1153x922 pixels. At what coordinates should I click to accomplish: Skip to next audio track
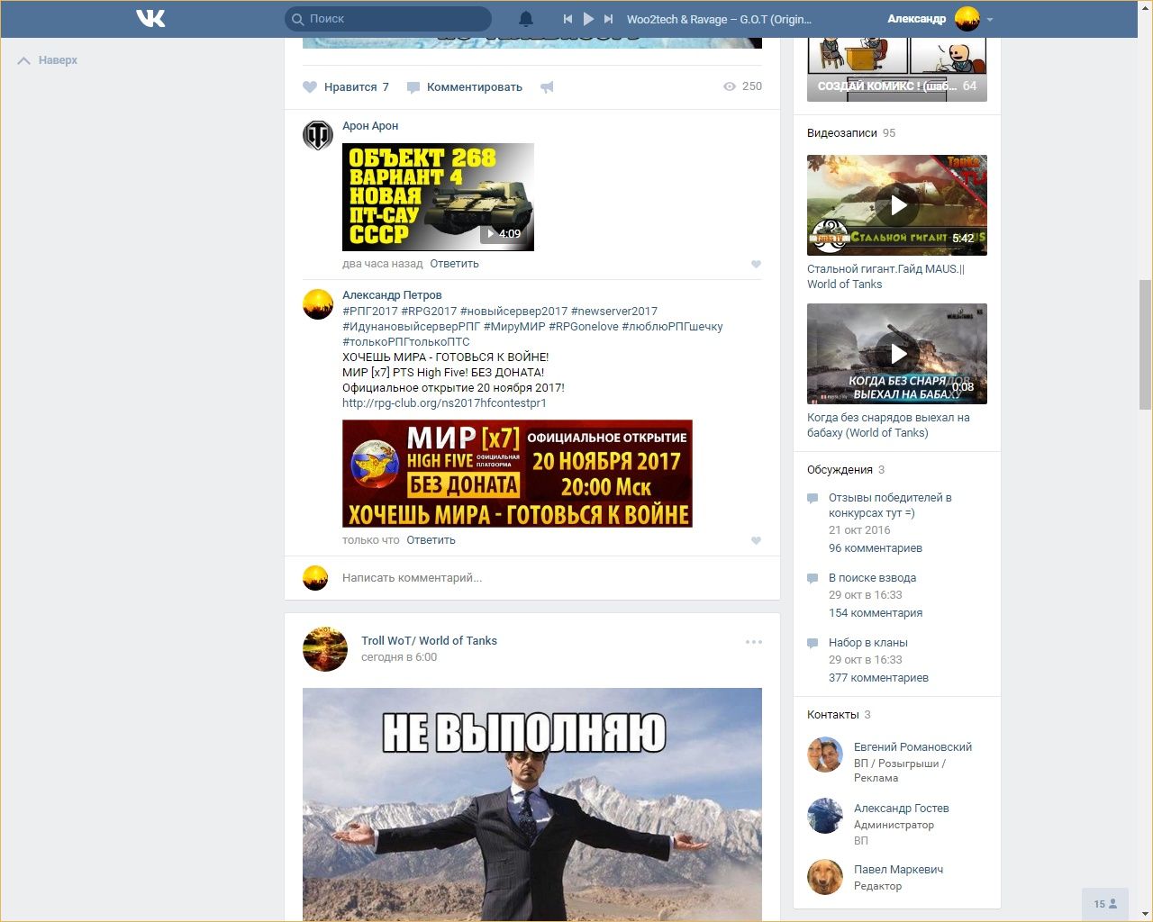609,19
